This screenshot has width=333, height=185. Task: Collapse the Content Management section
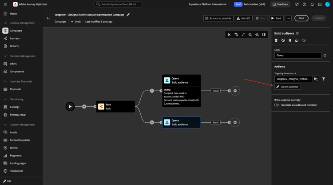[x=5, y=125]
